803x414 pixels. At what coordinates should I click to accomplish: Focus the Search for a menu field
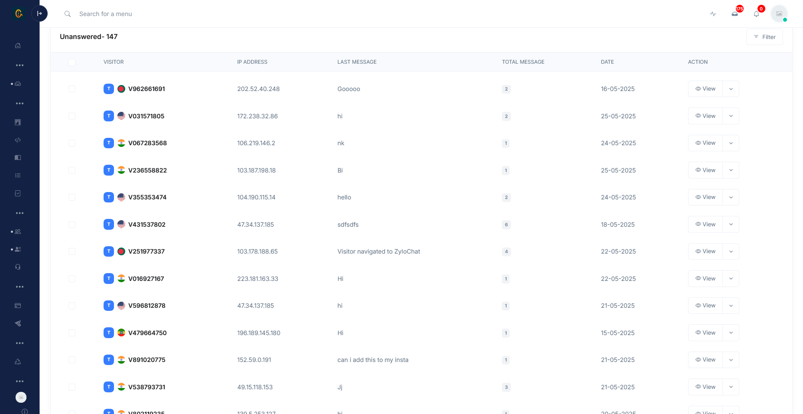pos(105,14)
